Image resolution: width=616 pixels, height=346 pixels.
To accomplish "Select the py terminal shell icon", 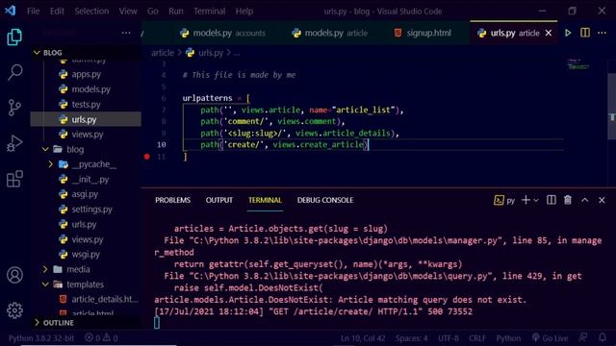I will click(x=504, y=201).
